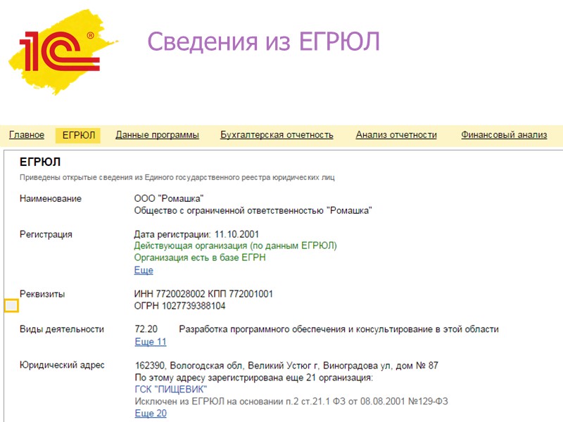Click the Виды деятельности label
This screenshot has width=563, height=422.
tap(62, 329)
